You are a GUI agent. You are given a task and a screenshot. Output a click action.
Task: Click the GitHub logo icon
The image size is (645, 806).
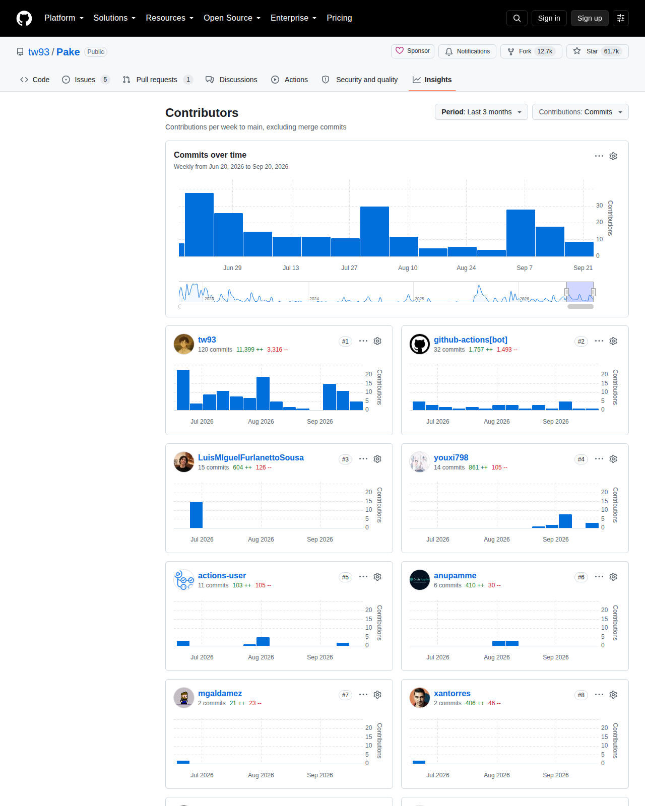pos(24,18)
